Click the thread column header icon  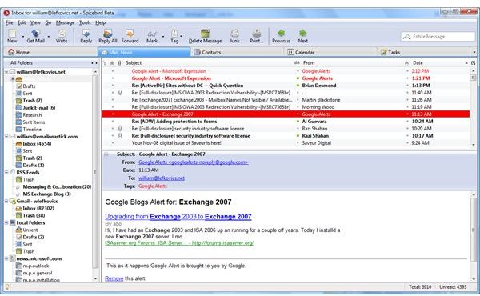click(105, 62)
